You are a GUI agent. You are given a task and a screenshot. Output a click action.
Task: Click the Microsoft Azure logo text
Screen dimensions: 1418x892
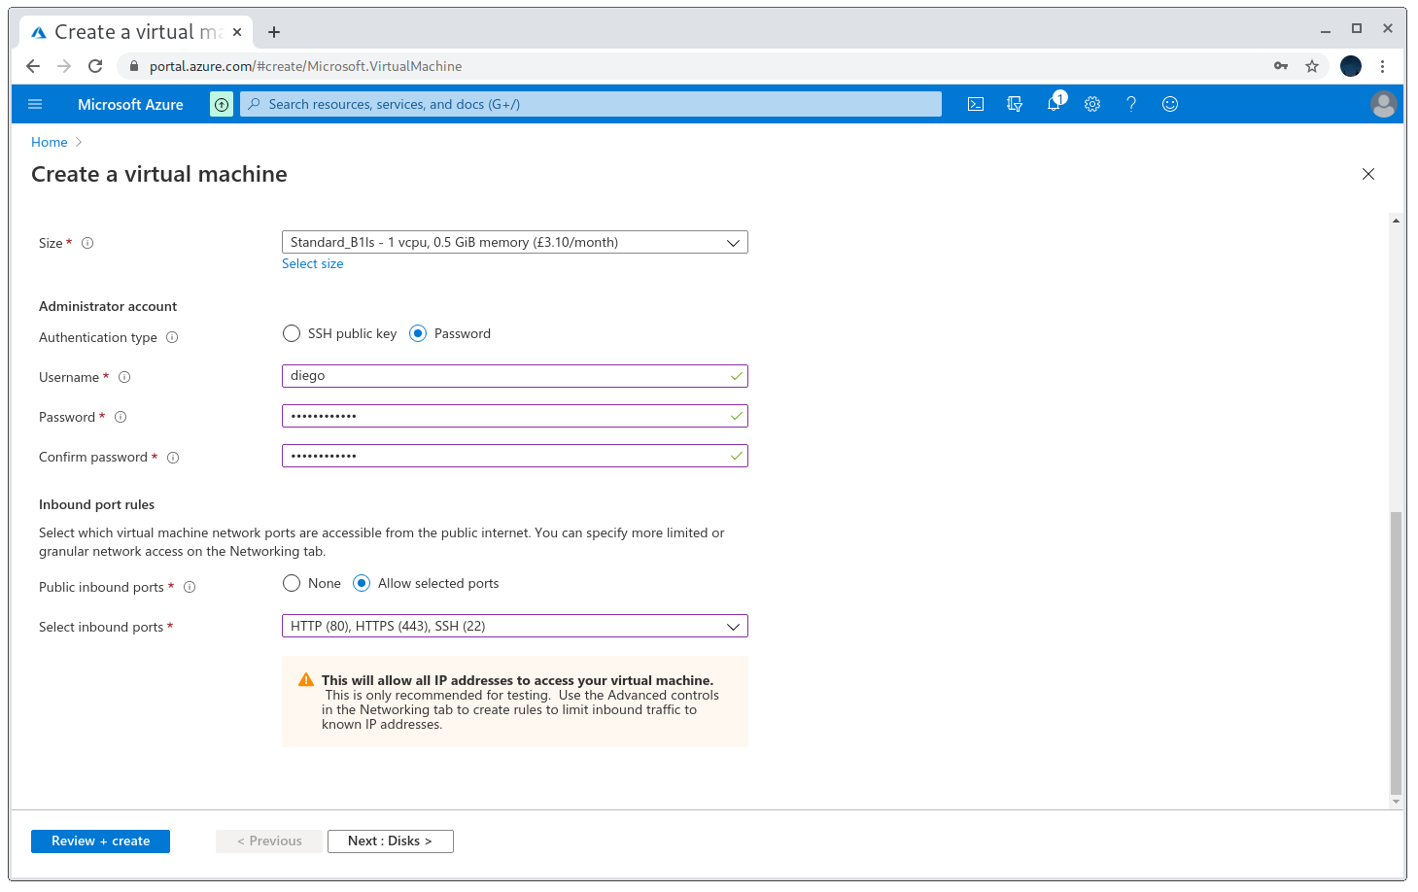tap(130, 104)
